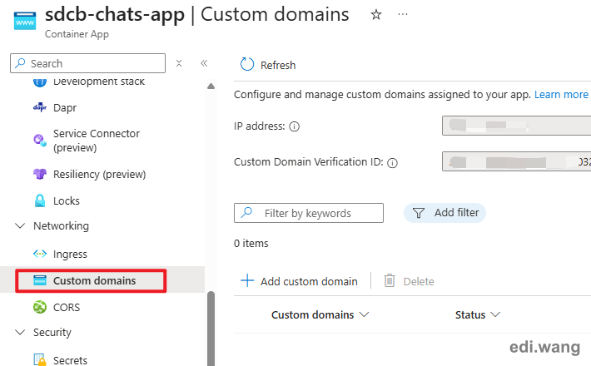Viewport: 591px width, 366px height.
Task: Click the Search box in sidebar
Action: tap(88, 63)
